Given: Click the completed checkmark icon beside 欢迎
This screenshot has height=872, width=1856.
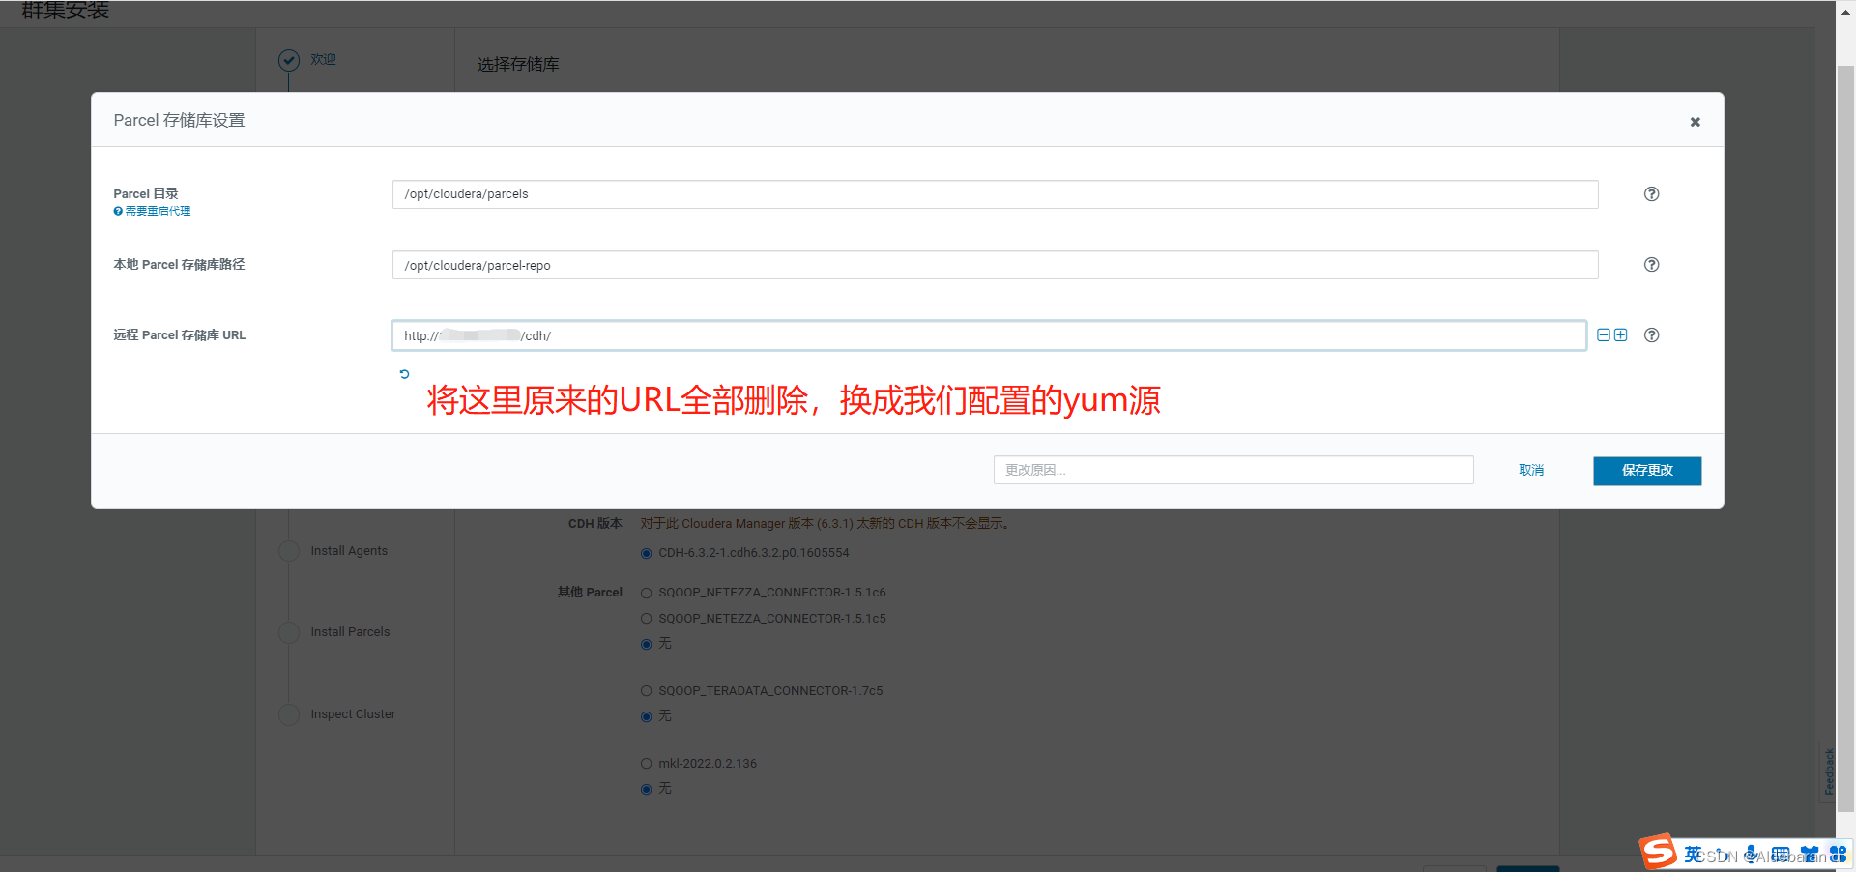Looking at the screenshot, I should pos(289,60).
